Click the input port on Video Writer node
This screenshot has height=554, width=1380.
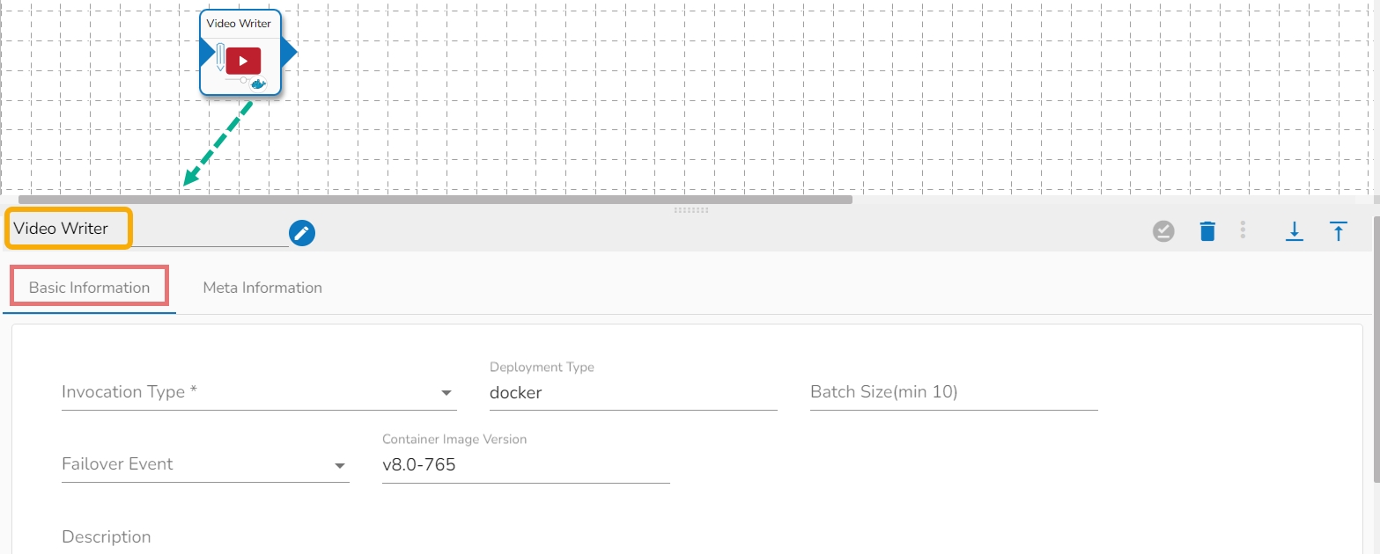[x=205, y=54]
